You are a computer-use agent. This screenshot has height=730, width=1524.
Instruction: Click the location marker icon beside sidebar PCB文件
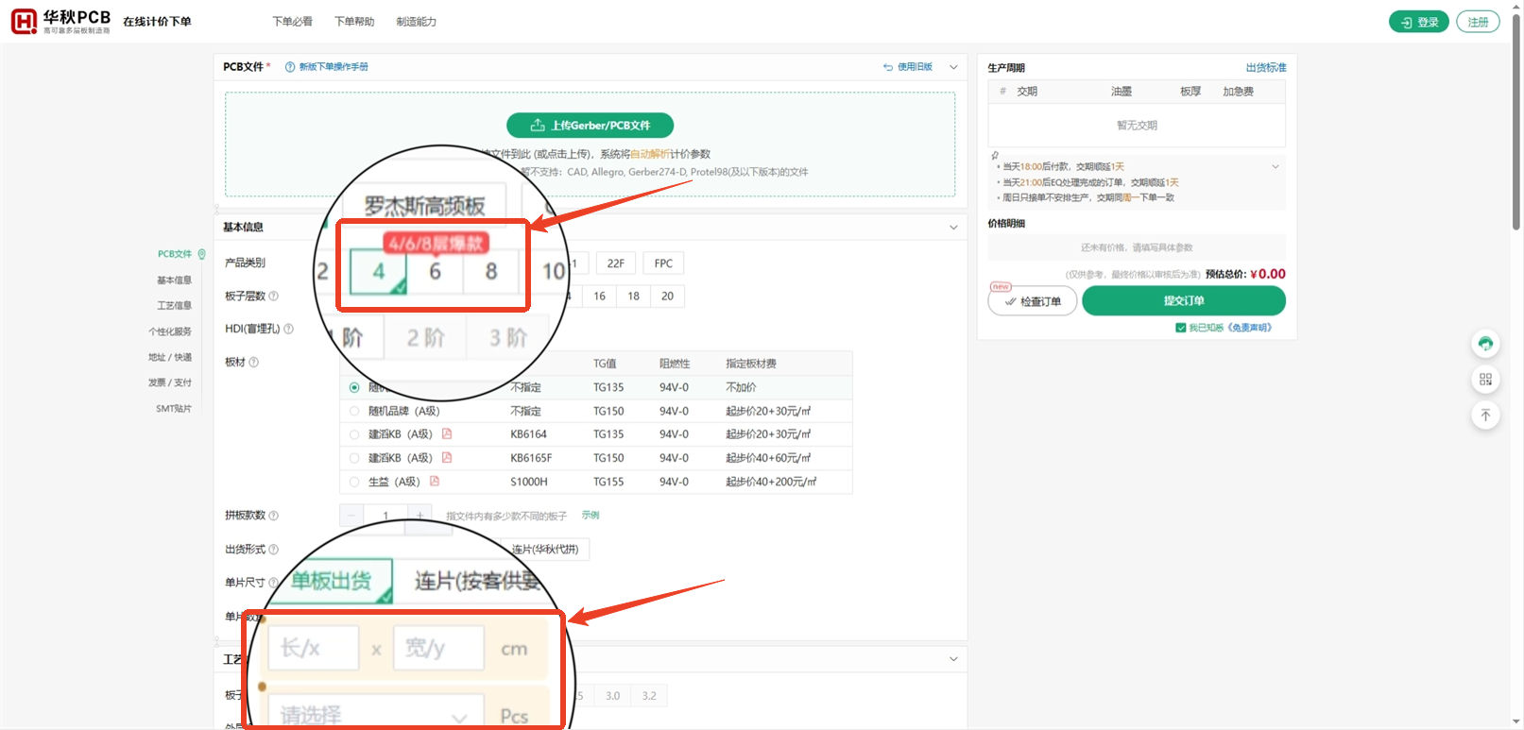pyautogui.click(x=201, y=254)
